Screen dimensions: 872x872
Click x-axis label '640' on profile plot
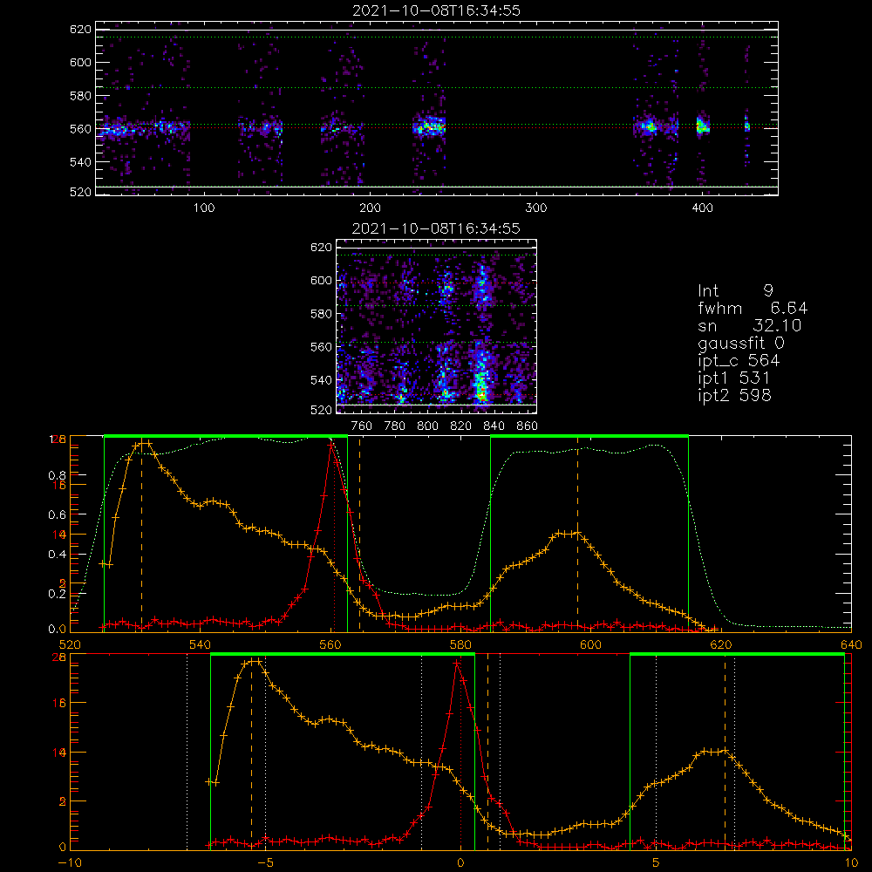coord(851,644)
